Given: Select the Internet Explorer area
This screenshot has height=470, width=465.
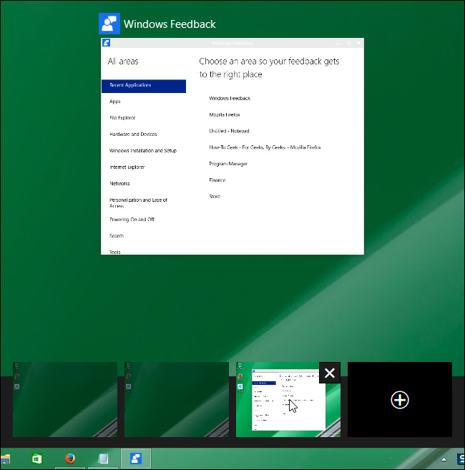Looking at the screenshot, I should pyautogui.click(x=127, y=167).
